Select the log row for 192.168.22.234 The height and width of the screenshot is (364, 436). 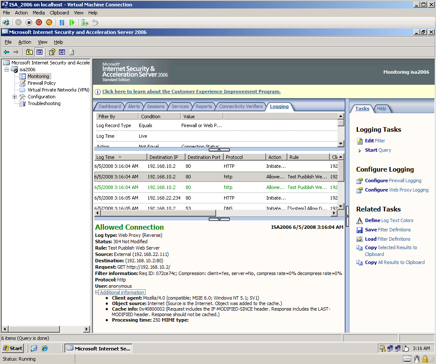tap(216, 198)
